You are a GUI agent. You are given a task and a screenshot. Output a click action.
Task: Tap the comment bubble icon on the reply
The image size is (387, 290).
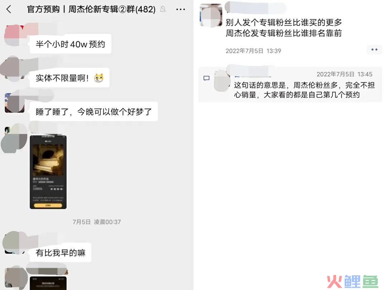[207, 78]
